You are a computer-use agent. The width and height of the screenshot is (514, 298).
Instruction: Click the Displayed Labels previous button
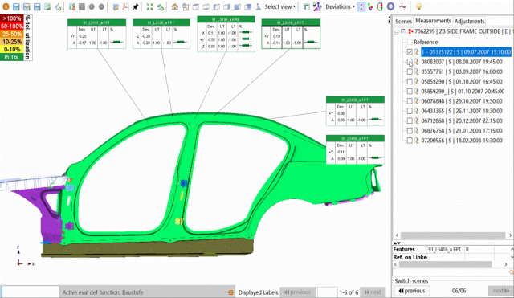[x=297, y=292]
